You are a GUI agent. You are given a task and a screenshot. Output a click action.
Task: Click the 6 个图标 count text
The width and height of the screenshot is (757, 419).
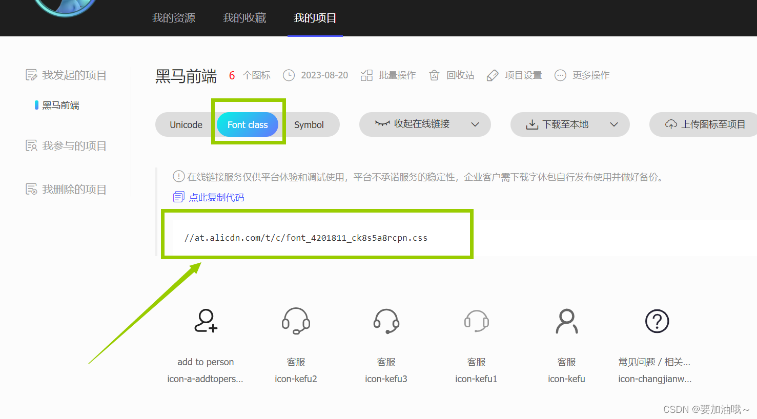(250, 75)
